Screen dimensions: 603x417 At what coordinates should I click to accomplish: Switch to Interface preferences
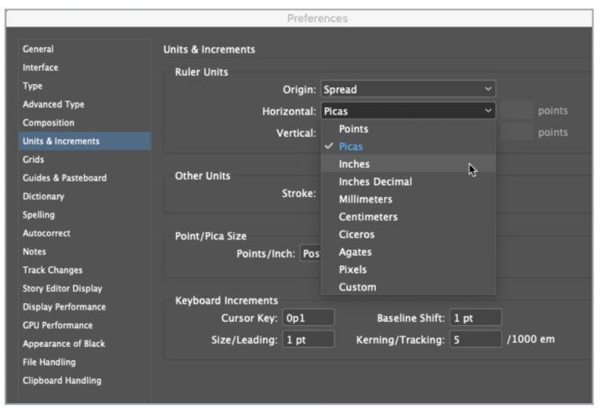[41, 68]
